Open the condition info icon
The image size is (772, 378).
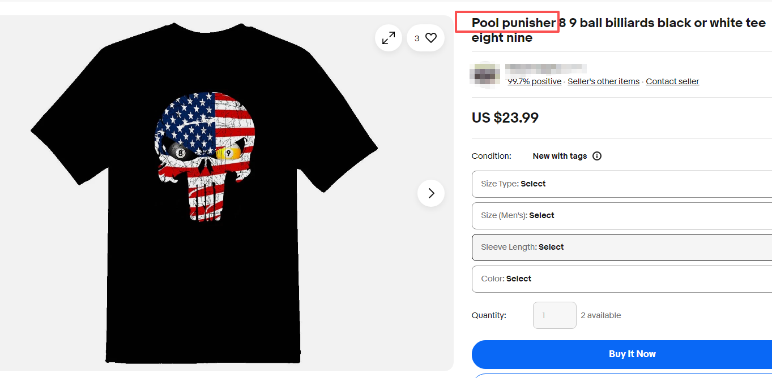coord(596,156)
